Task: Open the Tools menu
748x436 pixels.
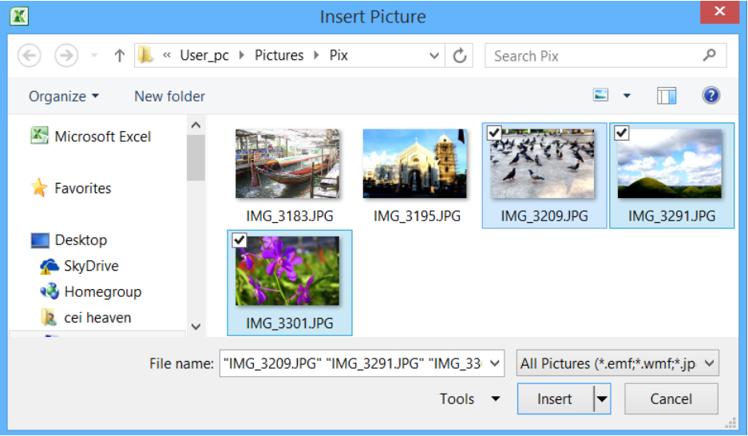Action: tap(470, 398)
